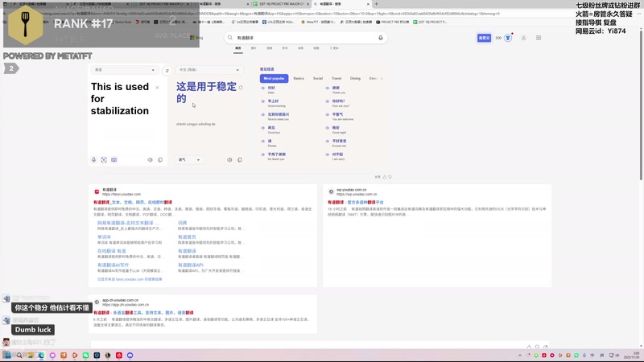
Task: Play the Thank you phrase audio
Action: [328, 88]
